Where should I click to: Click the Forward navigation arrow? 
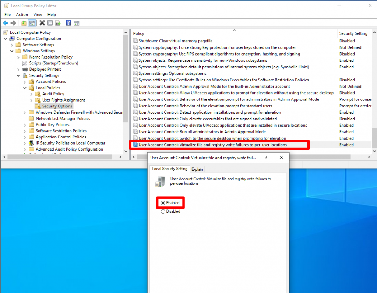[x=13, y=23]
